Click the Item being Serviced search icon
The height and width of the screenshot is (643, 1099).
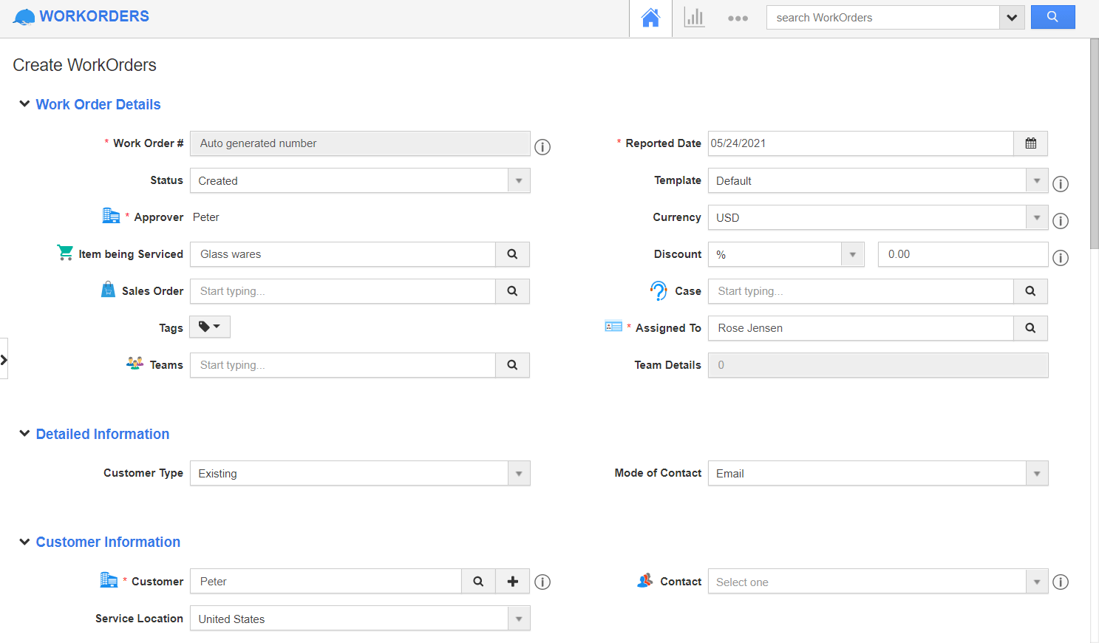click(x=512, y=254)
